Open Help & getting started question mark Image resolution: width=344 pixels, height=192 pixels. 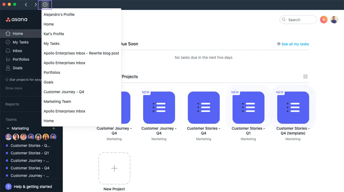6,186
